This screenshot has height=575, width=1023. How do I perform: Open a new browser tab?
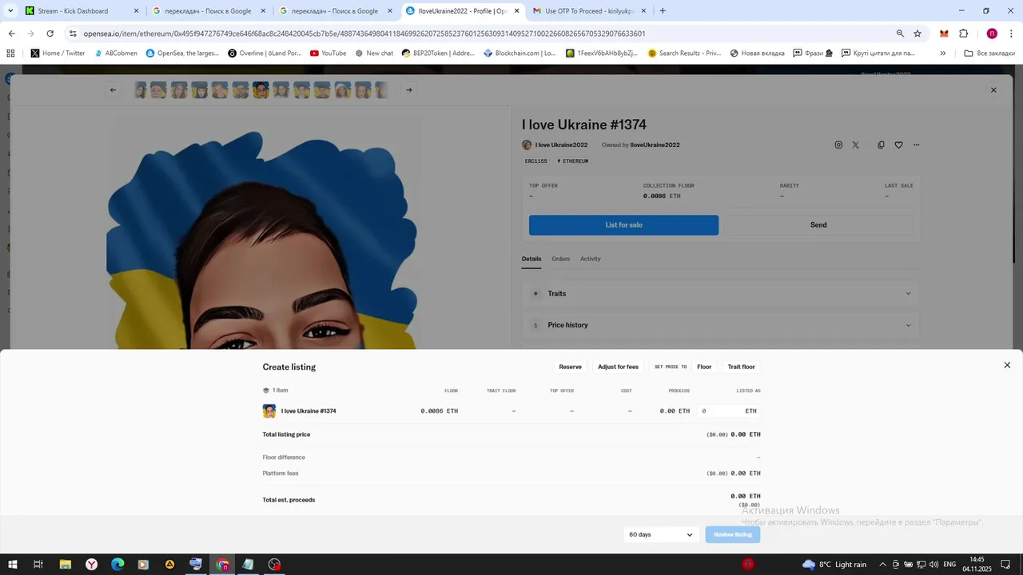(x=663, y=11)
